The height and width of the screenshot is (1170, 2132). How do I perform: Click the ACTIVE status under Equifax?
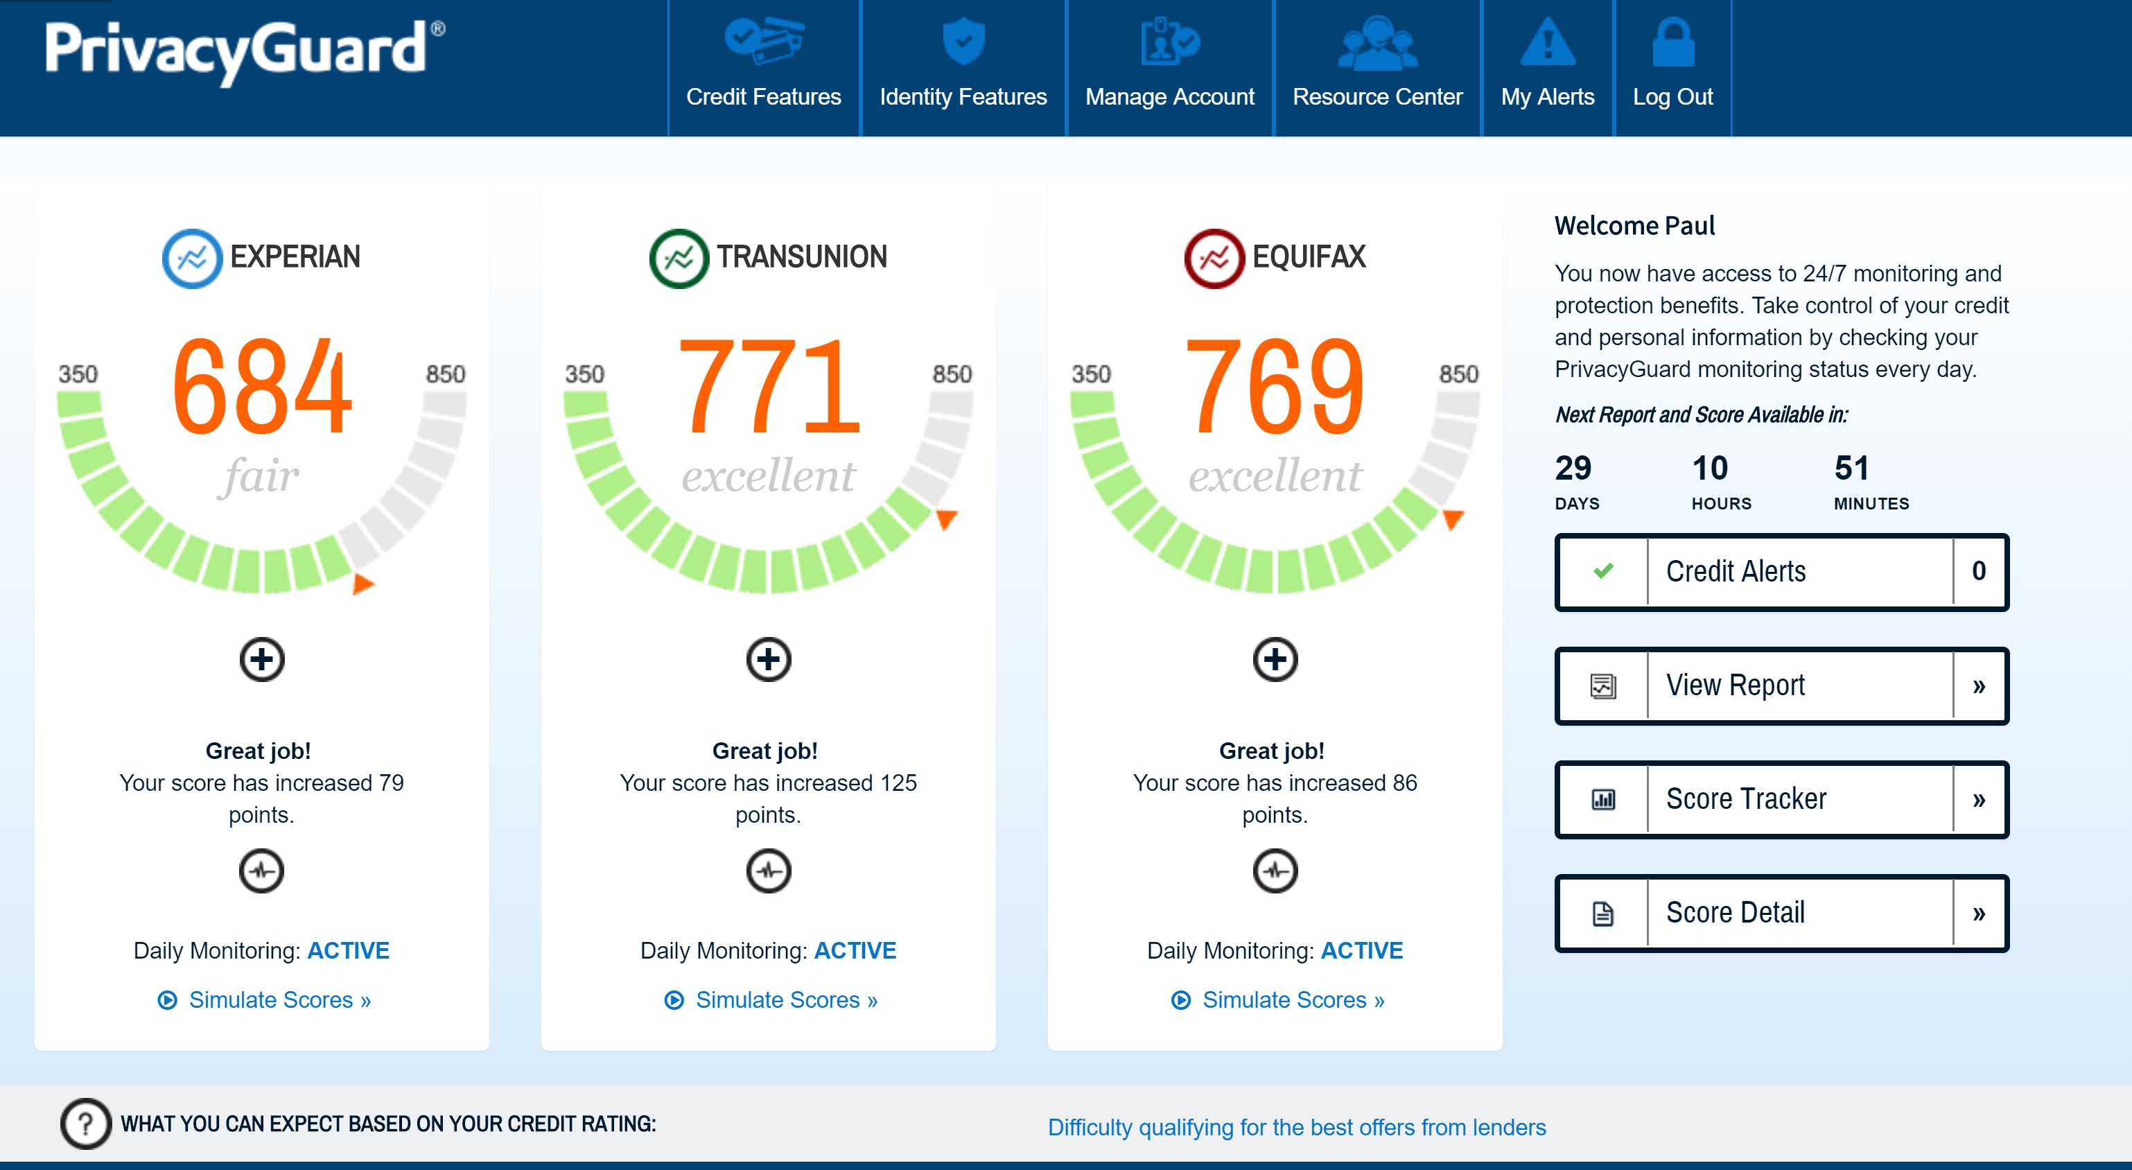point(1361,951)
